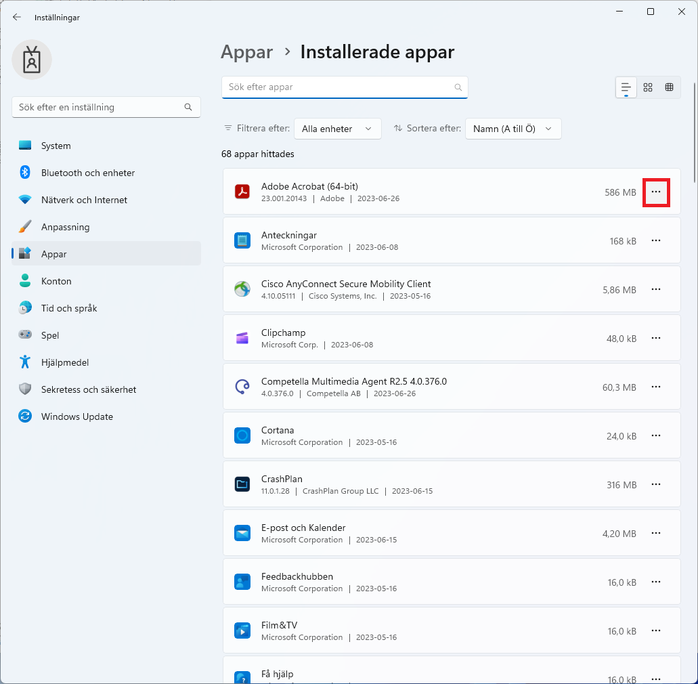Open more options for CrashPlan
The width and height of the screenshot is (698, 684).
pos(656,484)
